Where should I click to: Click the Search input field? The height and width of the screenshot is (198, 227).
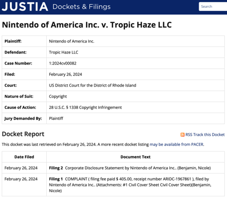(x=213, y=6)
